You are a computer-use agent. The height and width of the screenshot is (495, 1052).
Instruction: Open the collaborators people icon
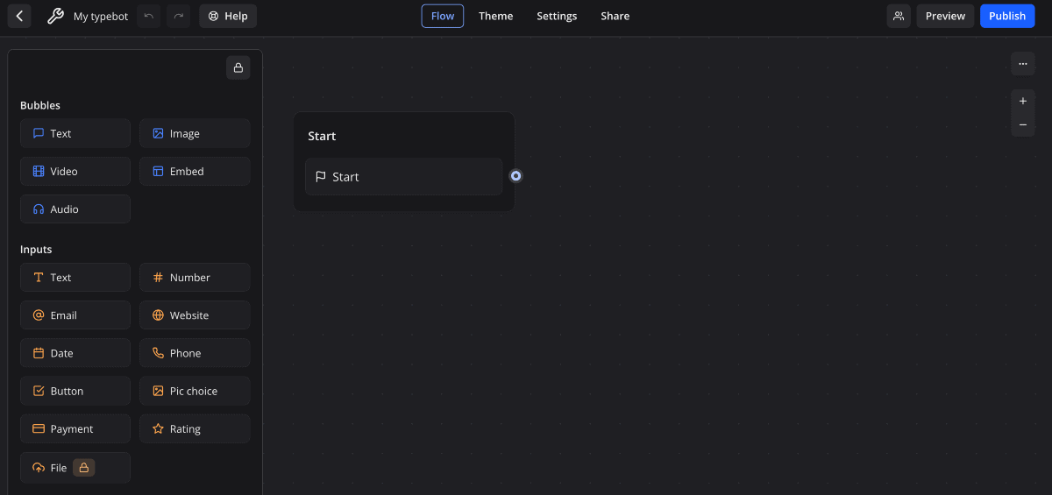(899, 16)
